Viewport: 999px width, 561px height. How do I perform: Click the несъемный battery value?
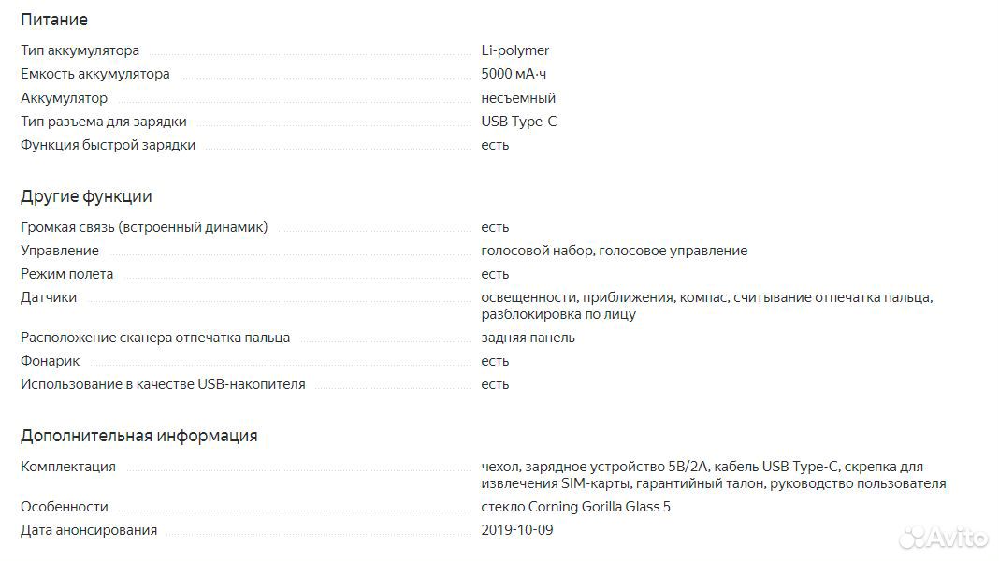[x=518, y=98]
